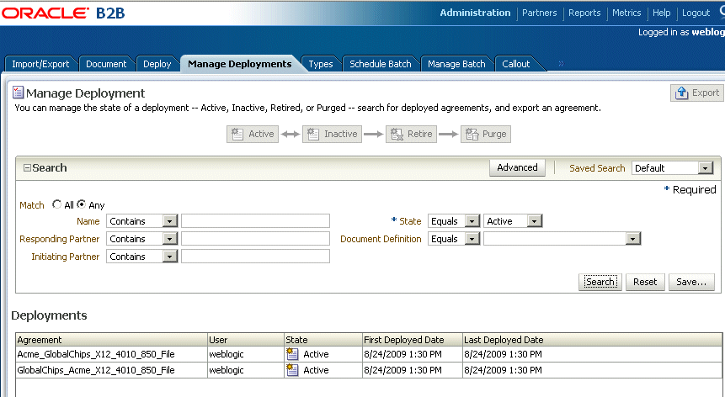This screenshot has width=725, height=397.
Task: Switch to the Deploy tab
Action: (157, 64)
